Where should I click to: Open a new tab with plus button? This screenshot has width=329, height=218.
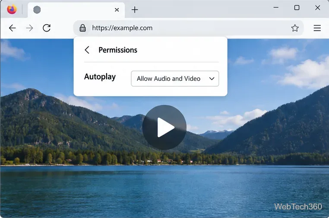(135, 10)
